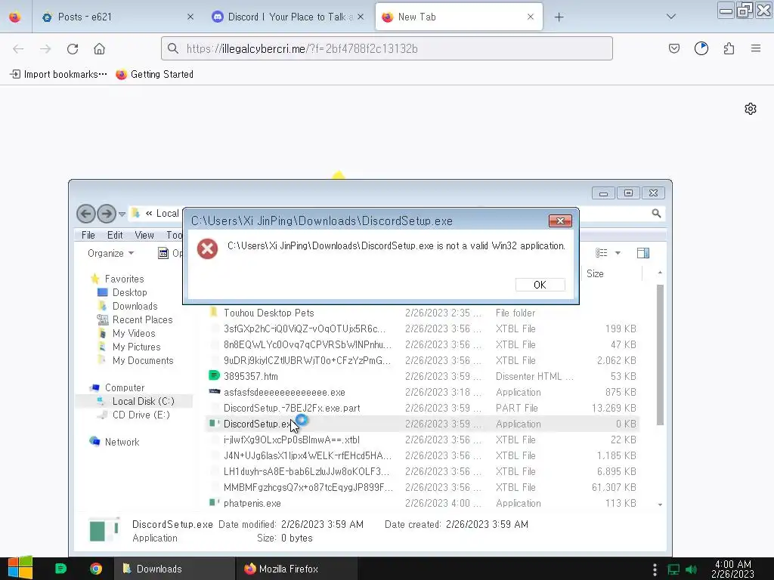Click the volume speaker tray icon
The width and height of the screenshot is (774, 580).
[x=691, y=569]
